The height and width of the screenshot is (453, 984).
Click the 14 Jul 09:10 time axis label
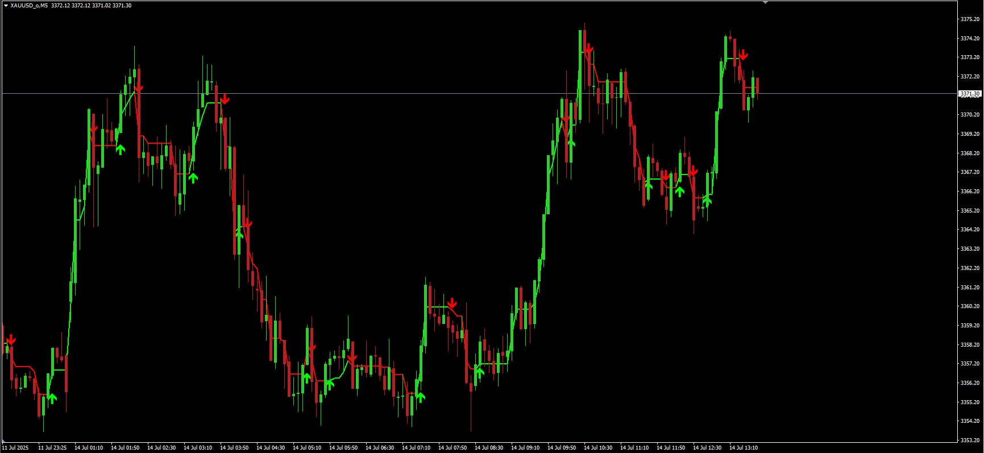pyautogui.click(x=525, y=448)
